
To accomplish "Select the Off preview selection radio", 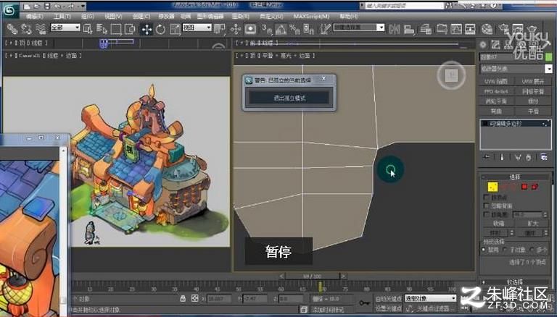I will pos(484,250).
